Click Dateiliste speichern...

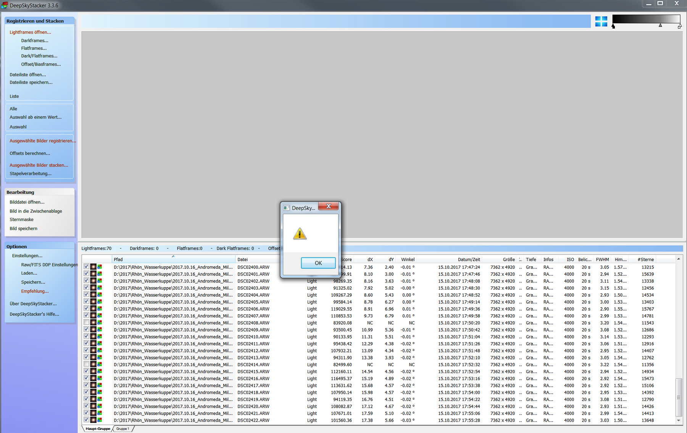pyautogui.click(x=31, y=82)
